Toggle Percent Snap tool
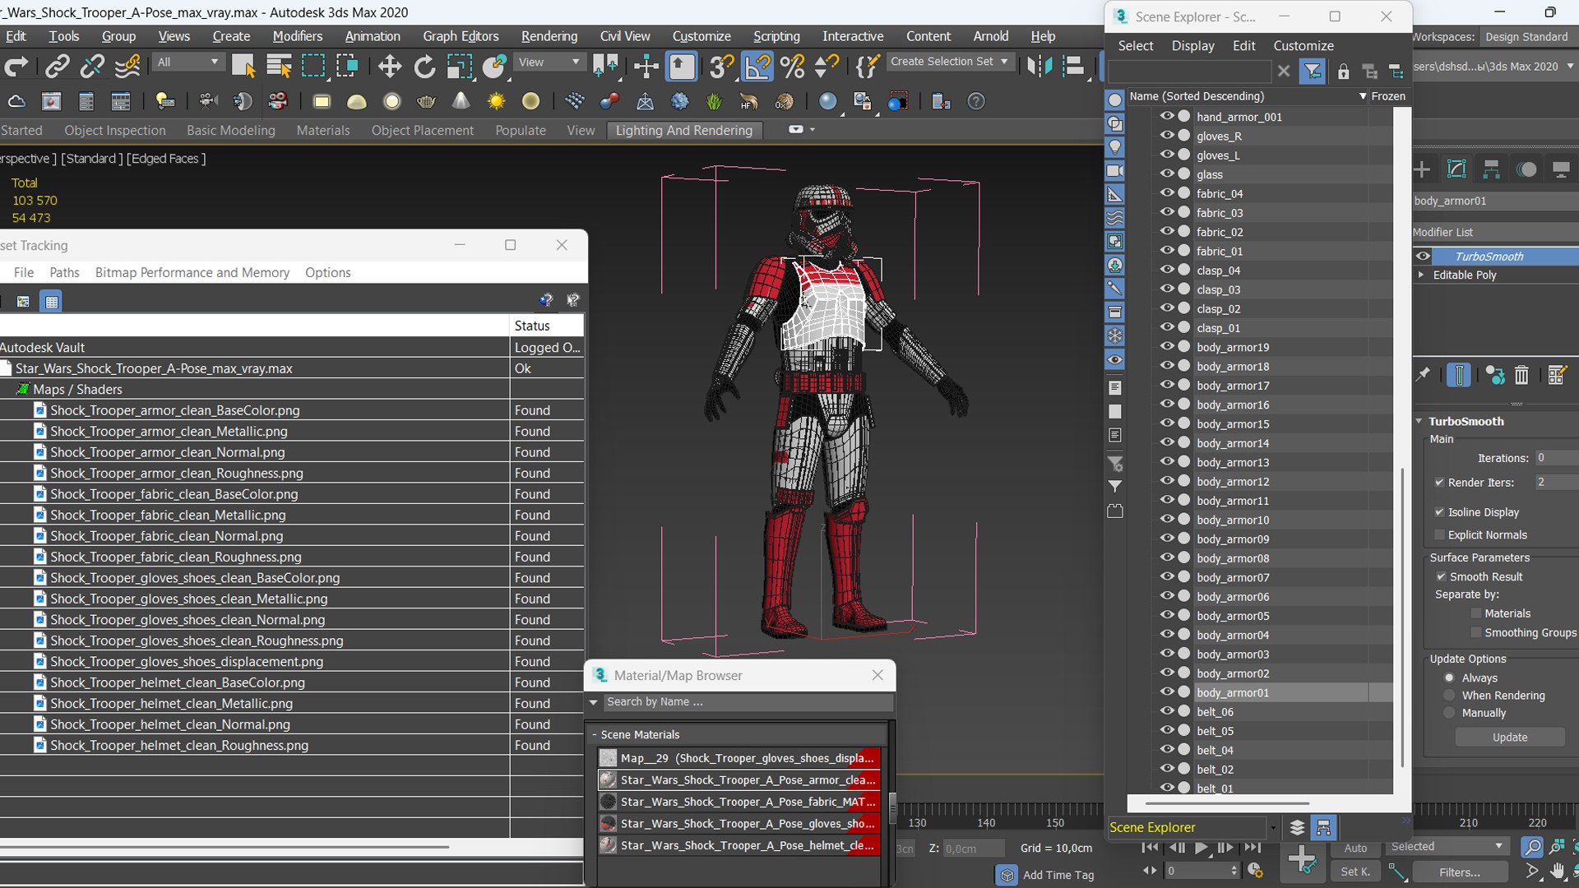The image size is (1579, 888). tap(792, 67)
